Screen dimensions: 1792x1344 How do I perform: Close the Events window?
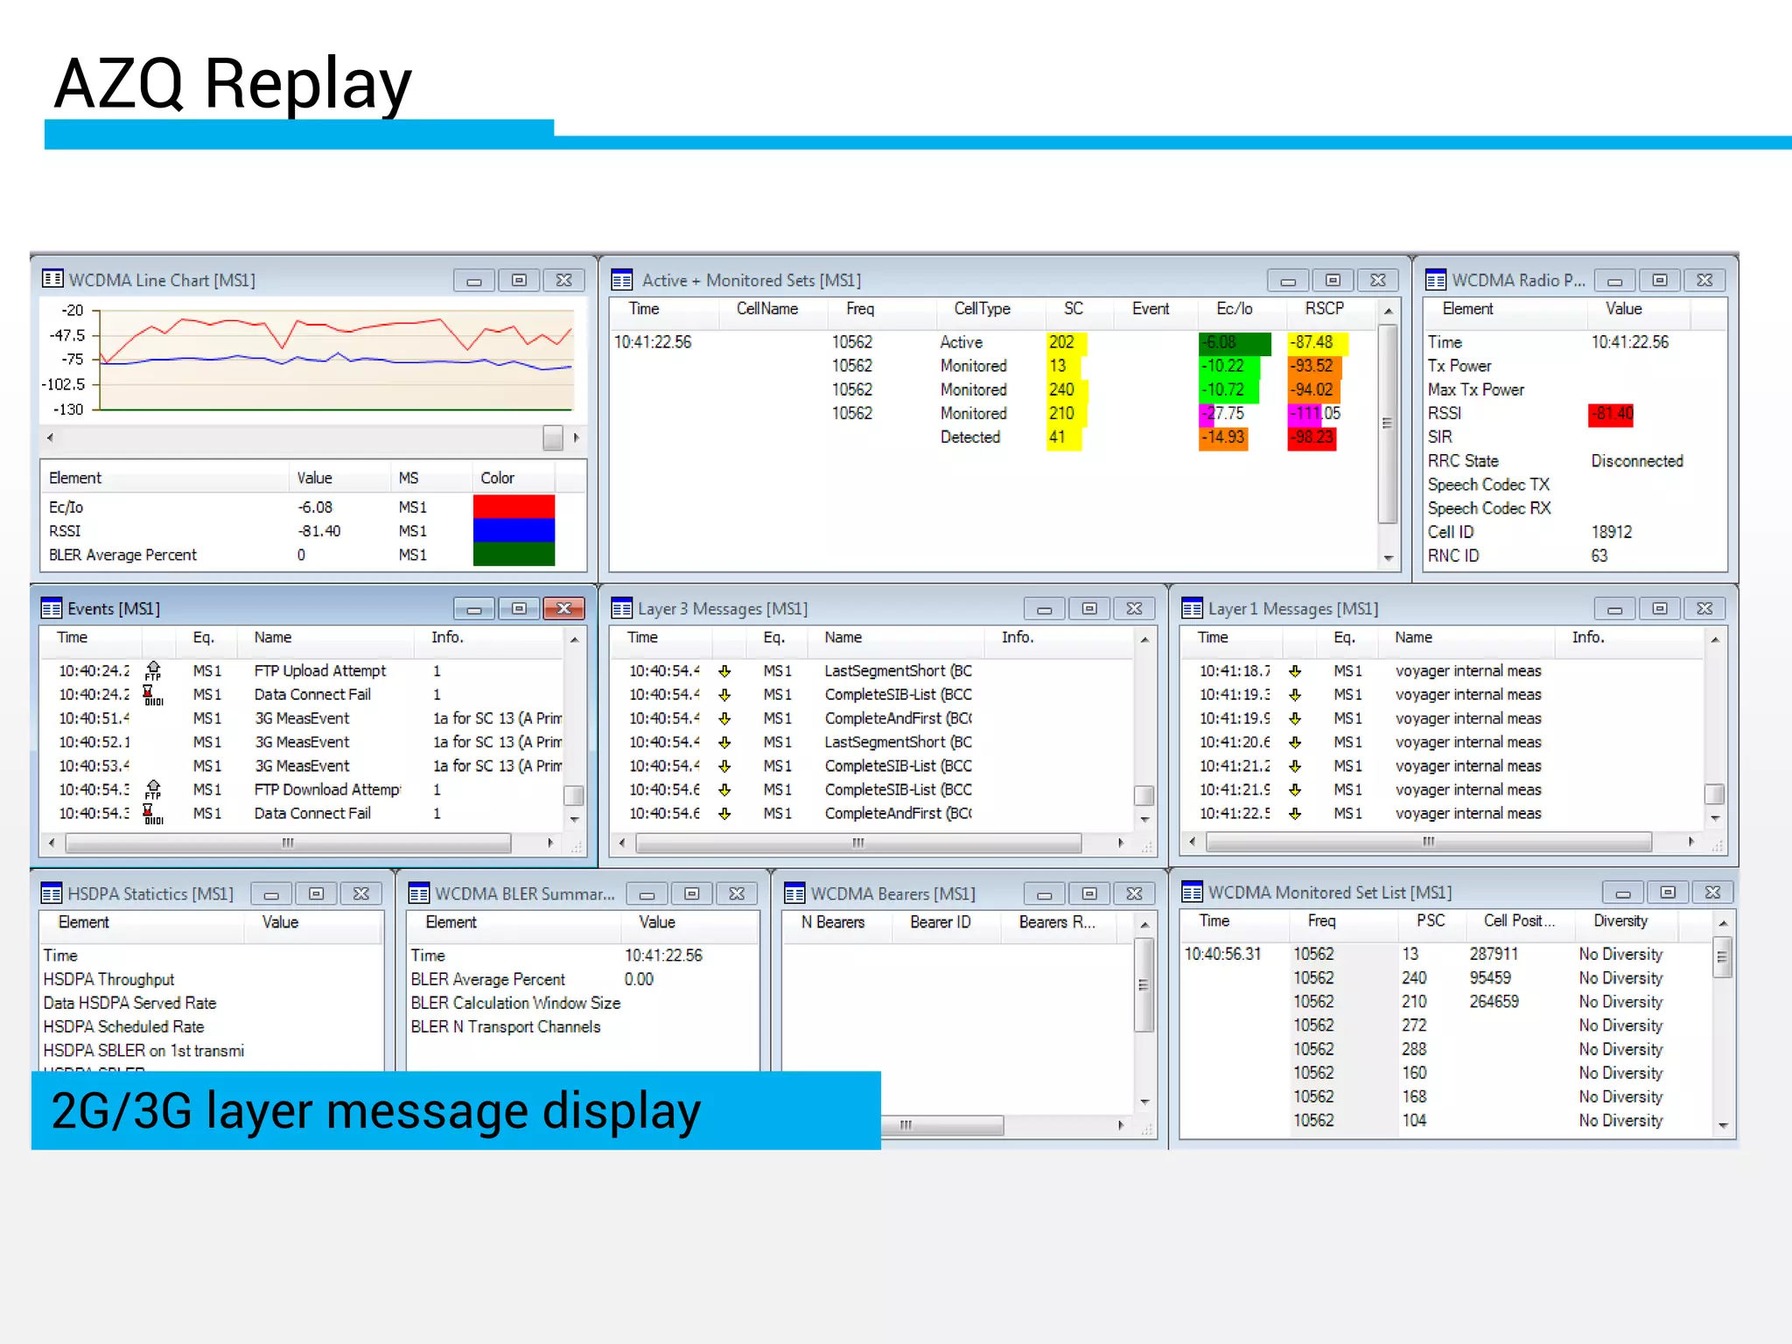(563, 608)
